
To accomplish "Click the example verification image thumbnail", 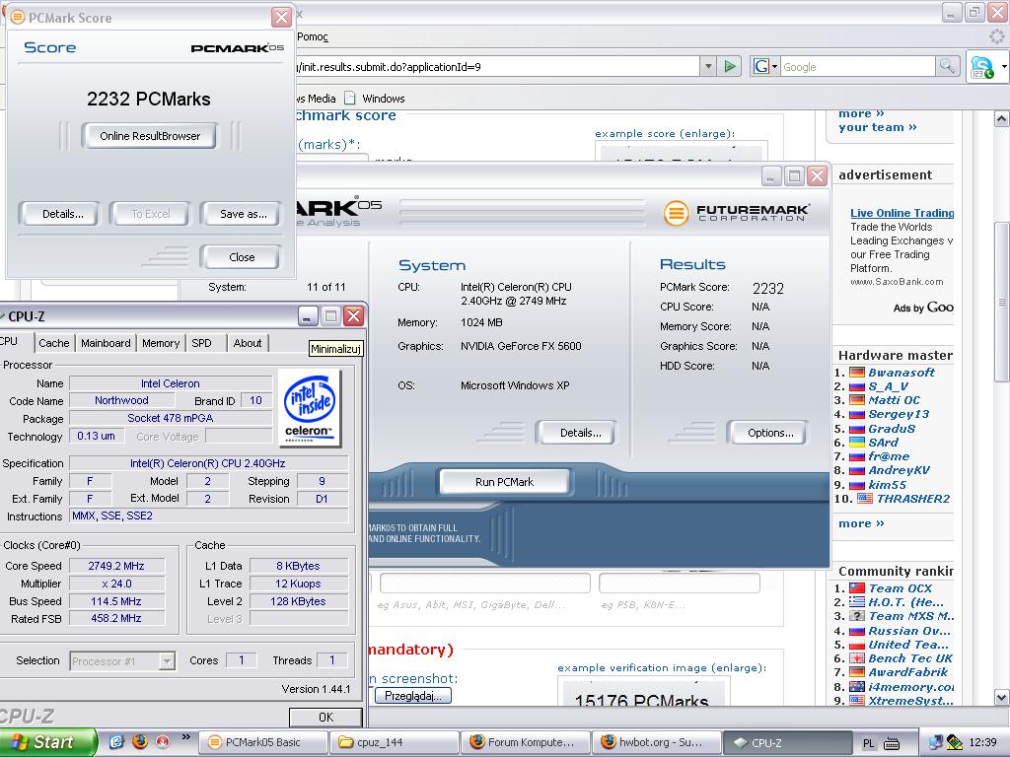I will tap(644, 692).
